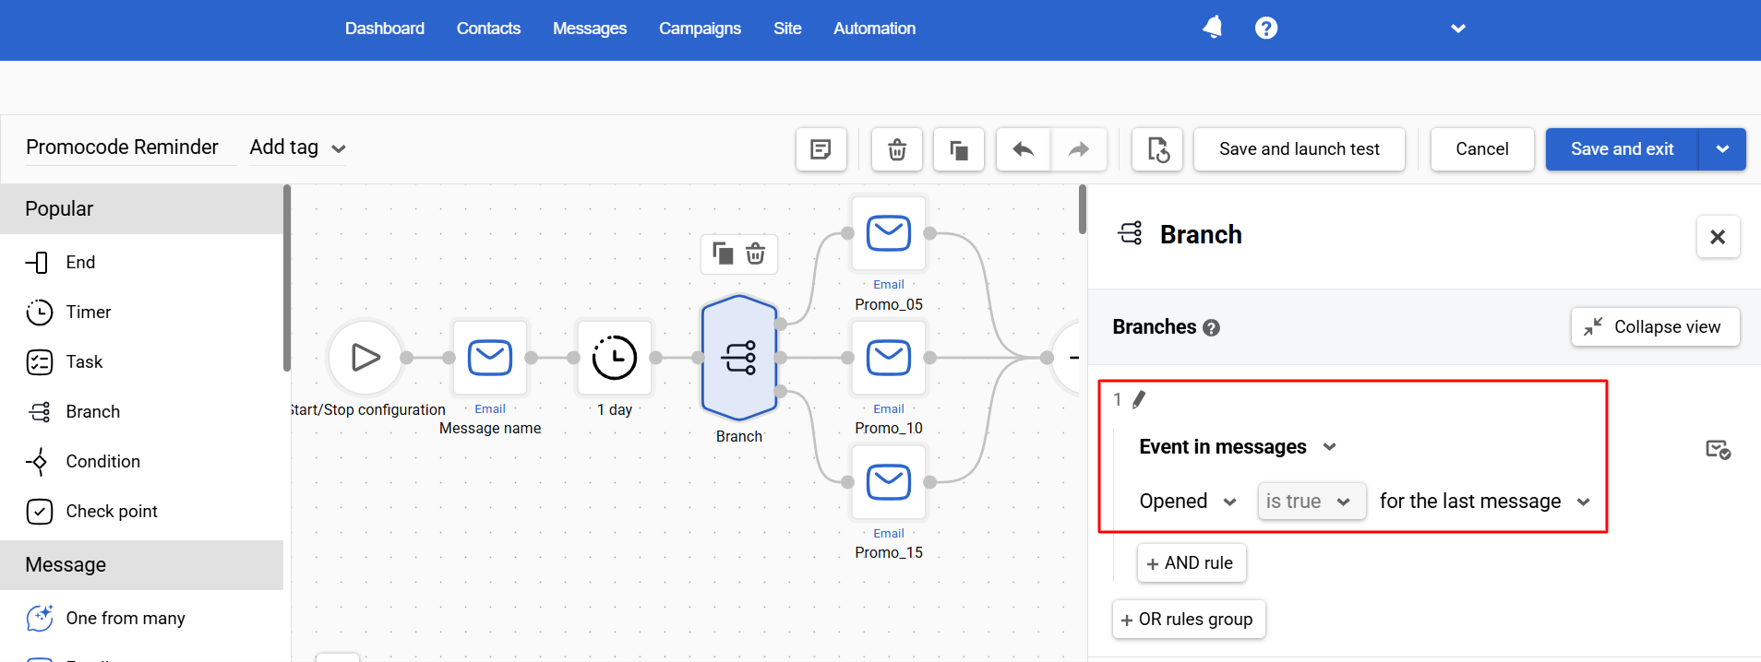Cancel the workflow editing
Screen dimensions: 1761x662
(1482, 149)
